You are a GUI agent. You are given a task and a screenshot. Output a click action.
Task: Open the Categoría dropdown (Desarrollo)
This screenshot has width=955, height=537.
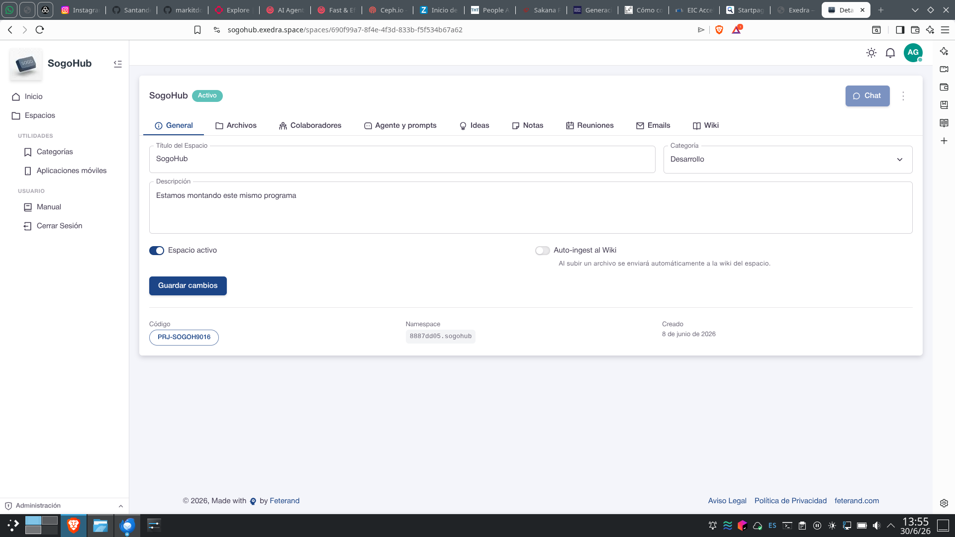click(x=788, y=160)
